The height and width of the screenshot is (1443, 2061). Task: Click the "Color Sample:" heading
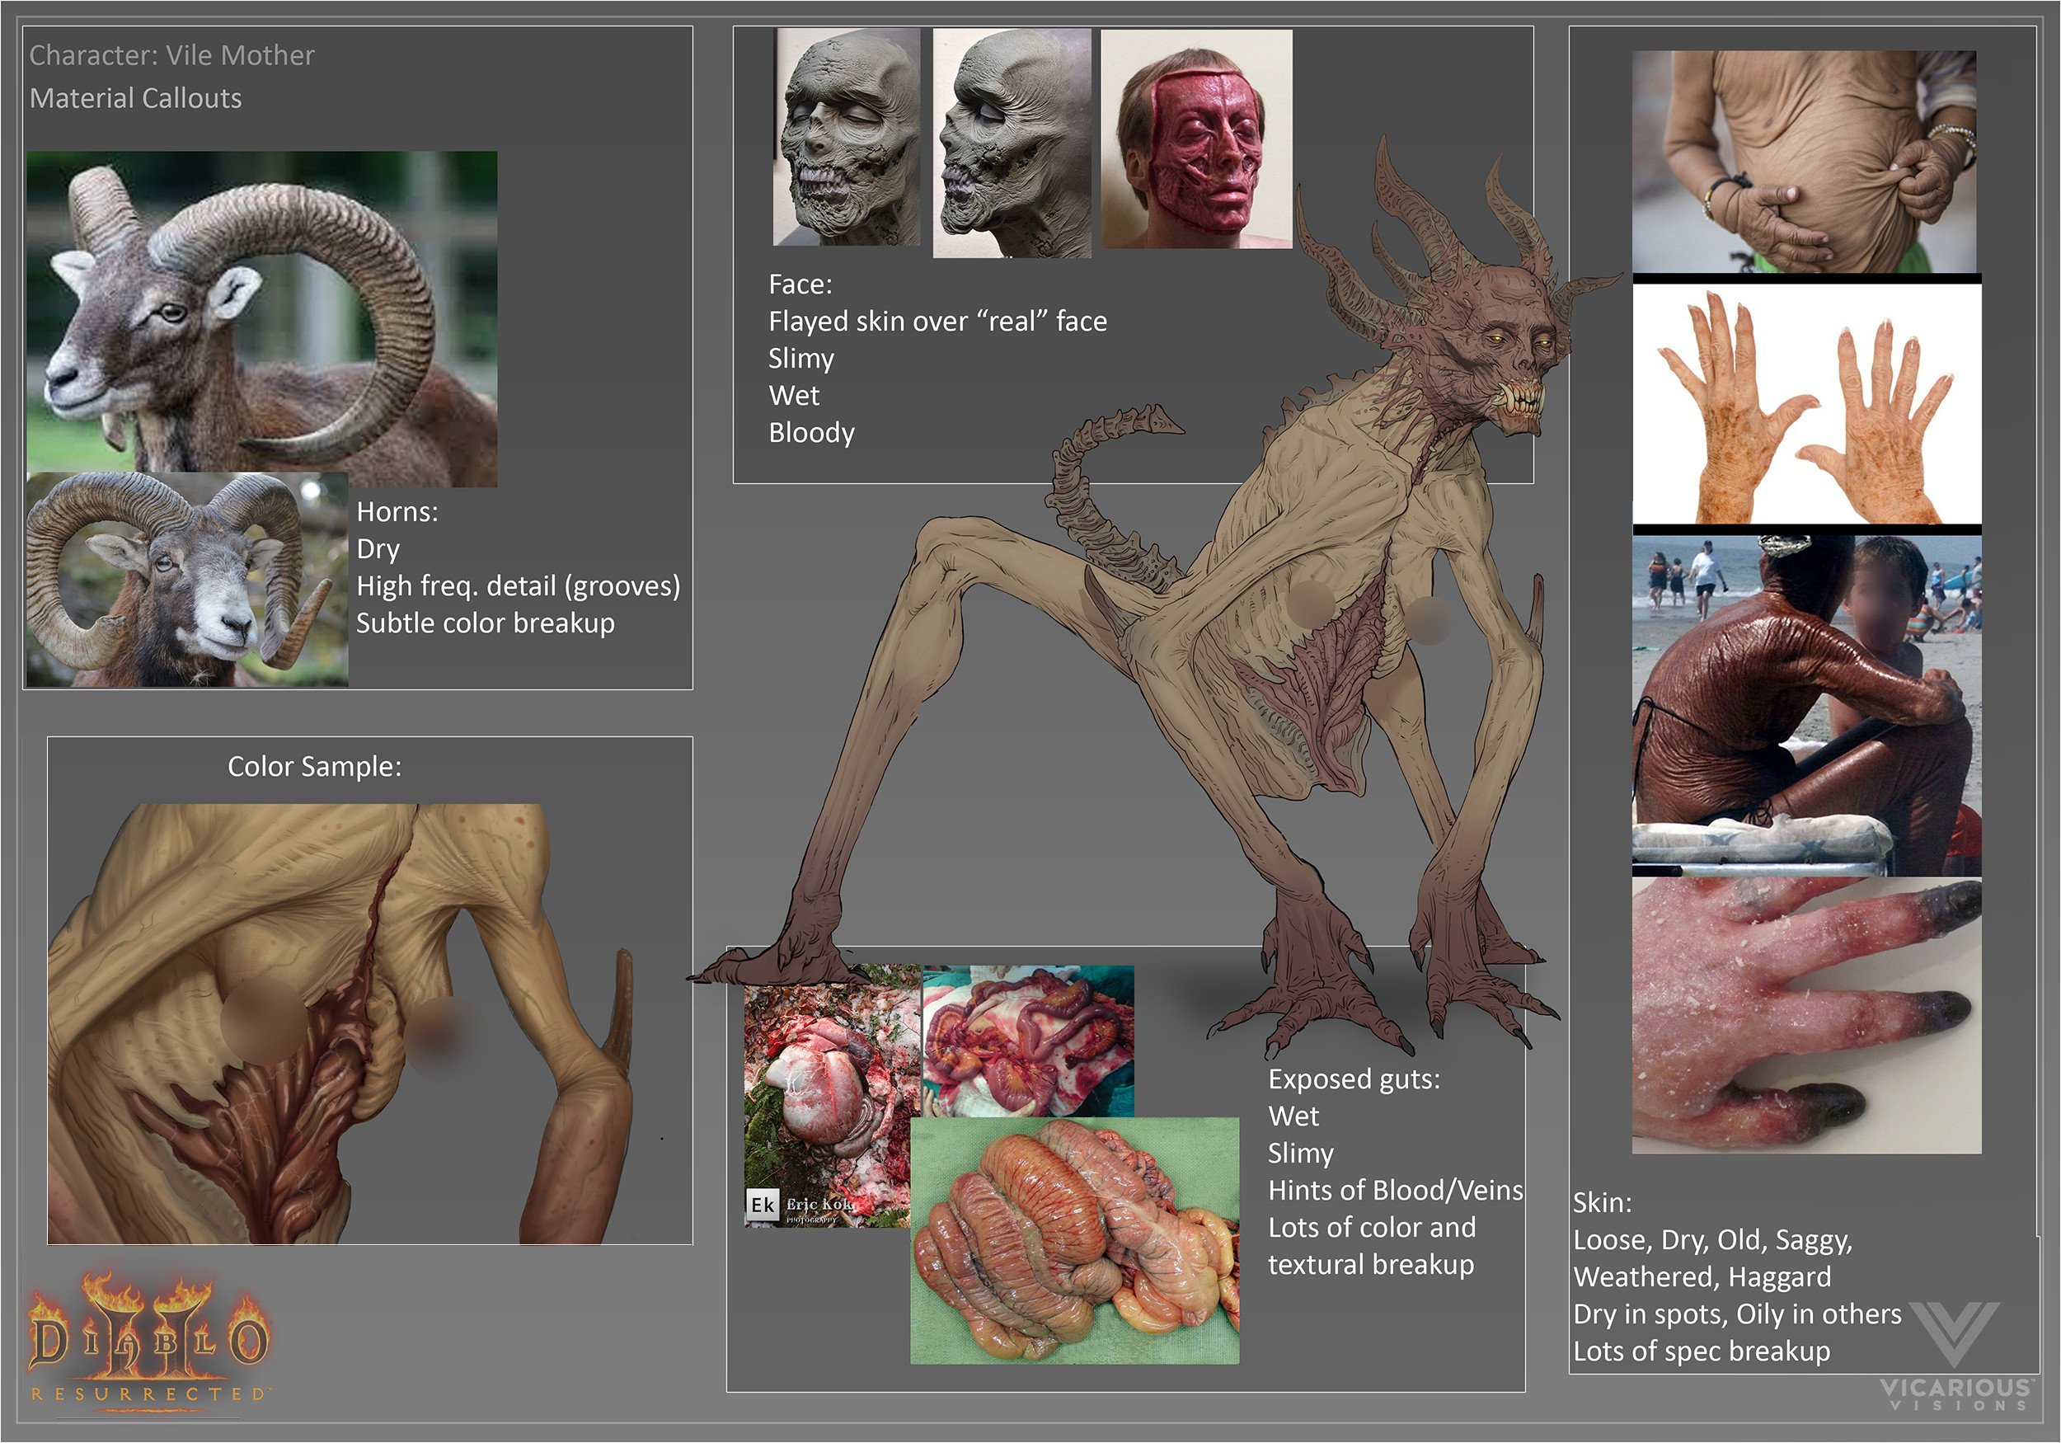[315, 767]
